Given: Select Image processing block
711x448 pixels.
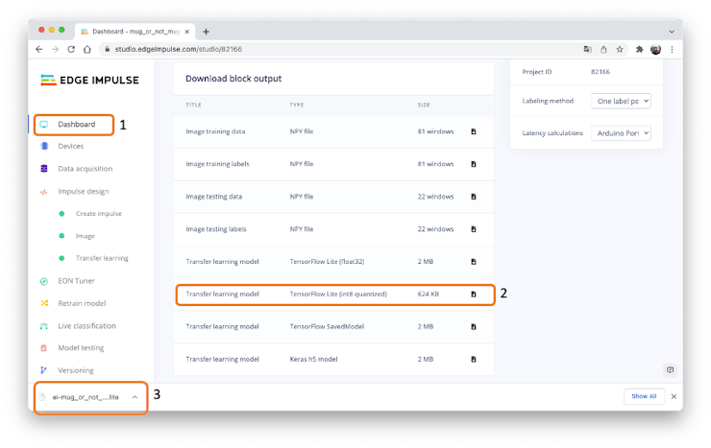Looking at the screenshot, I should point(86,236).
